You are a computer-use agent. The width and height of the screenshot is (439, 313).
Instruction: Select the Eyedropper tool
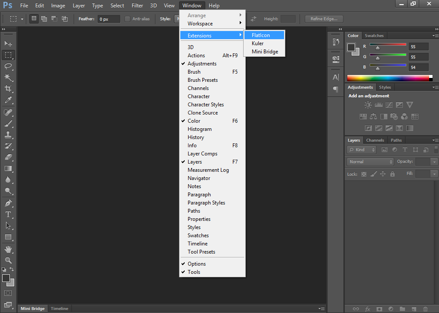(8, 100)
